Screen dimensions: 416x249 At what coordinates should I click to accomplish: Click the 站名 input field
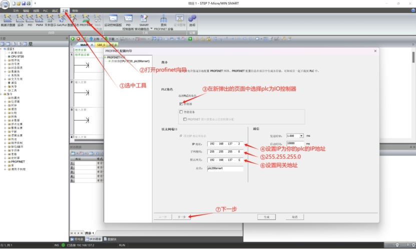225,168
